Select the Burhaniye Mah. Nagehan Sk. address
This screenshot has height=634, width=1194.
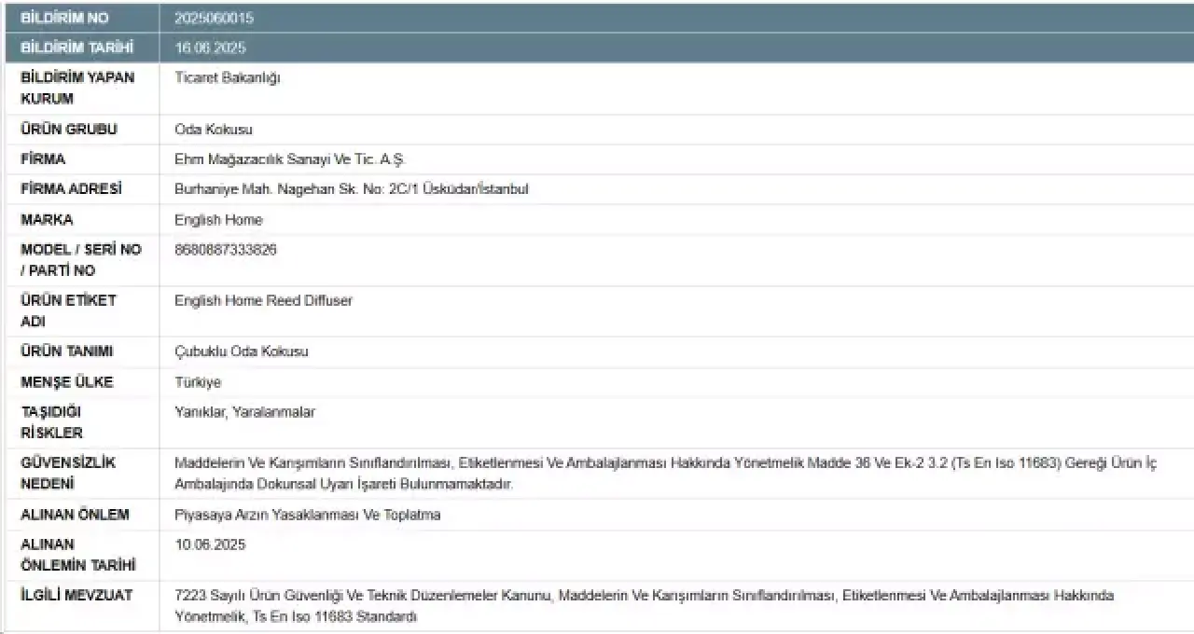pos(352,189)
